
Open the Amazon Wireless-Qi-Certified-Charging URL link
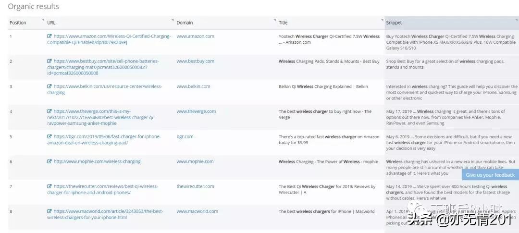(109, 39)
